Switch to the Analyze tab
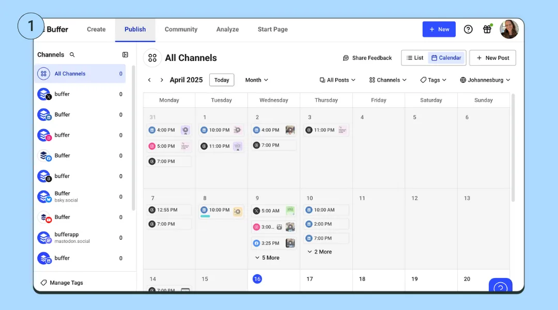The height and width of the screenshot is (310, 558). 227,29
